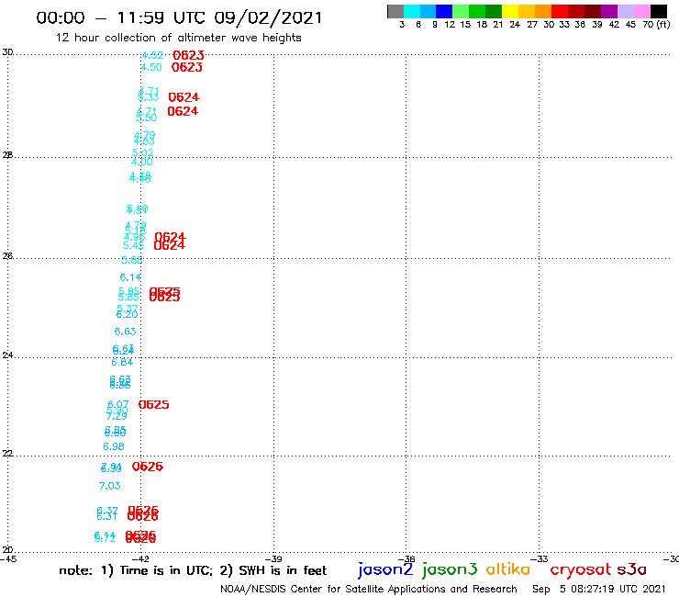Click the NOAA/NESDIS Center credit line

click(x=369, y=590)
